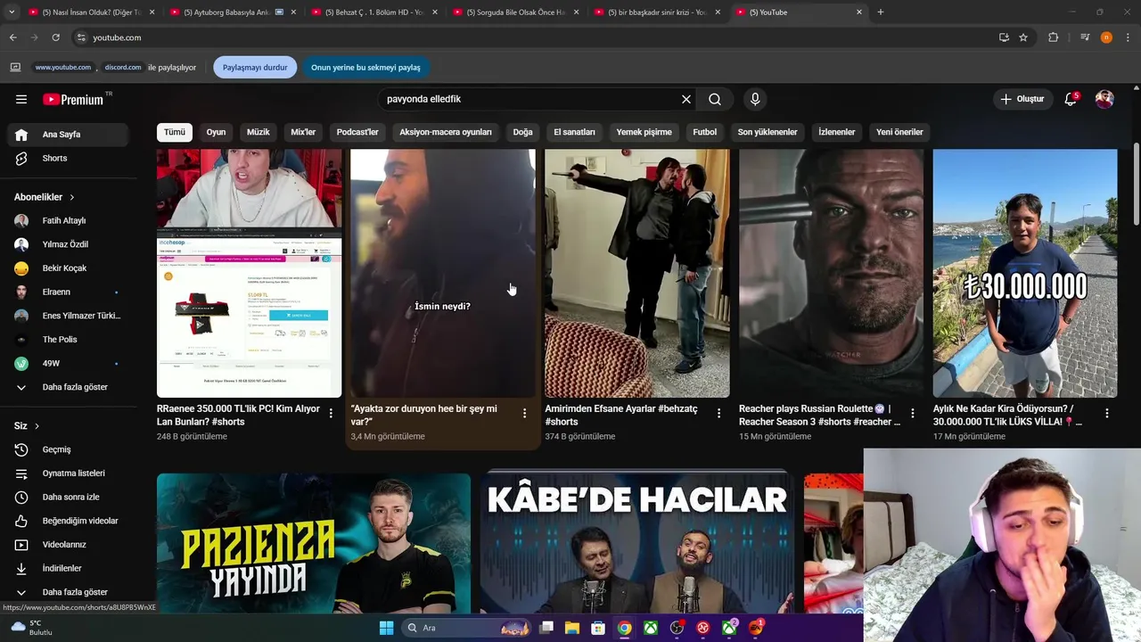Open the notifications bell
This screenshot has width=1141, height=642.
coord(1071,99)
